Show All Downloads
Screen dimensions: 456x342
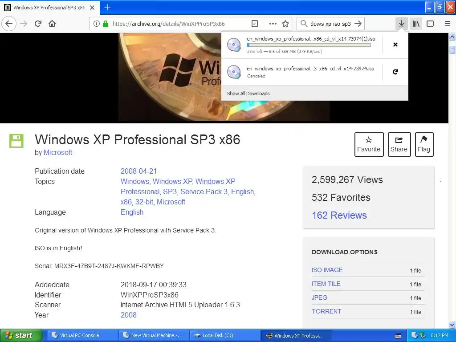point(248,94)
